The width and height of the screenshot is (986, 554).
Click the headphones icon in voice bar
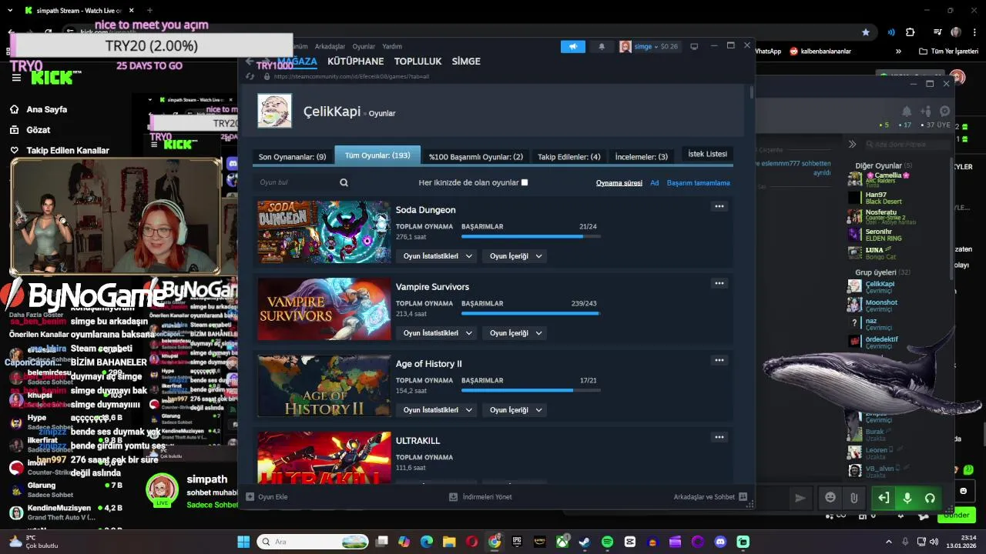tap(930, 498)
